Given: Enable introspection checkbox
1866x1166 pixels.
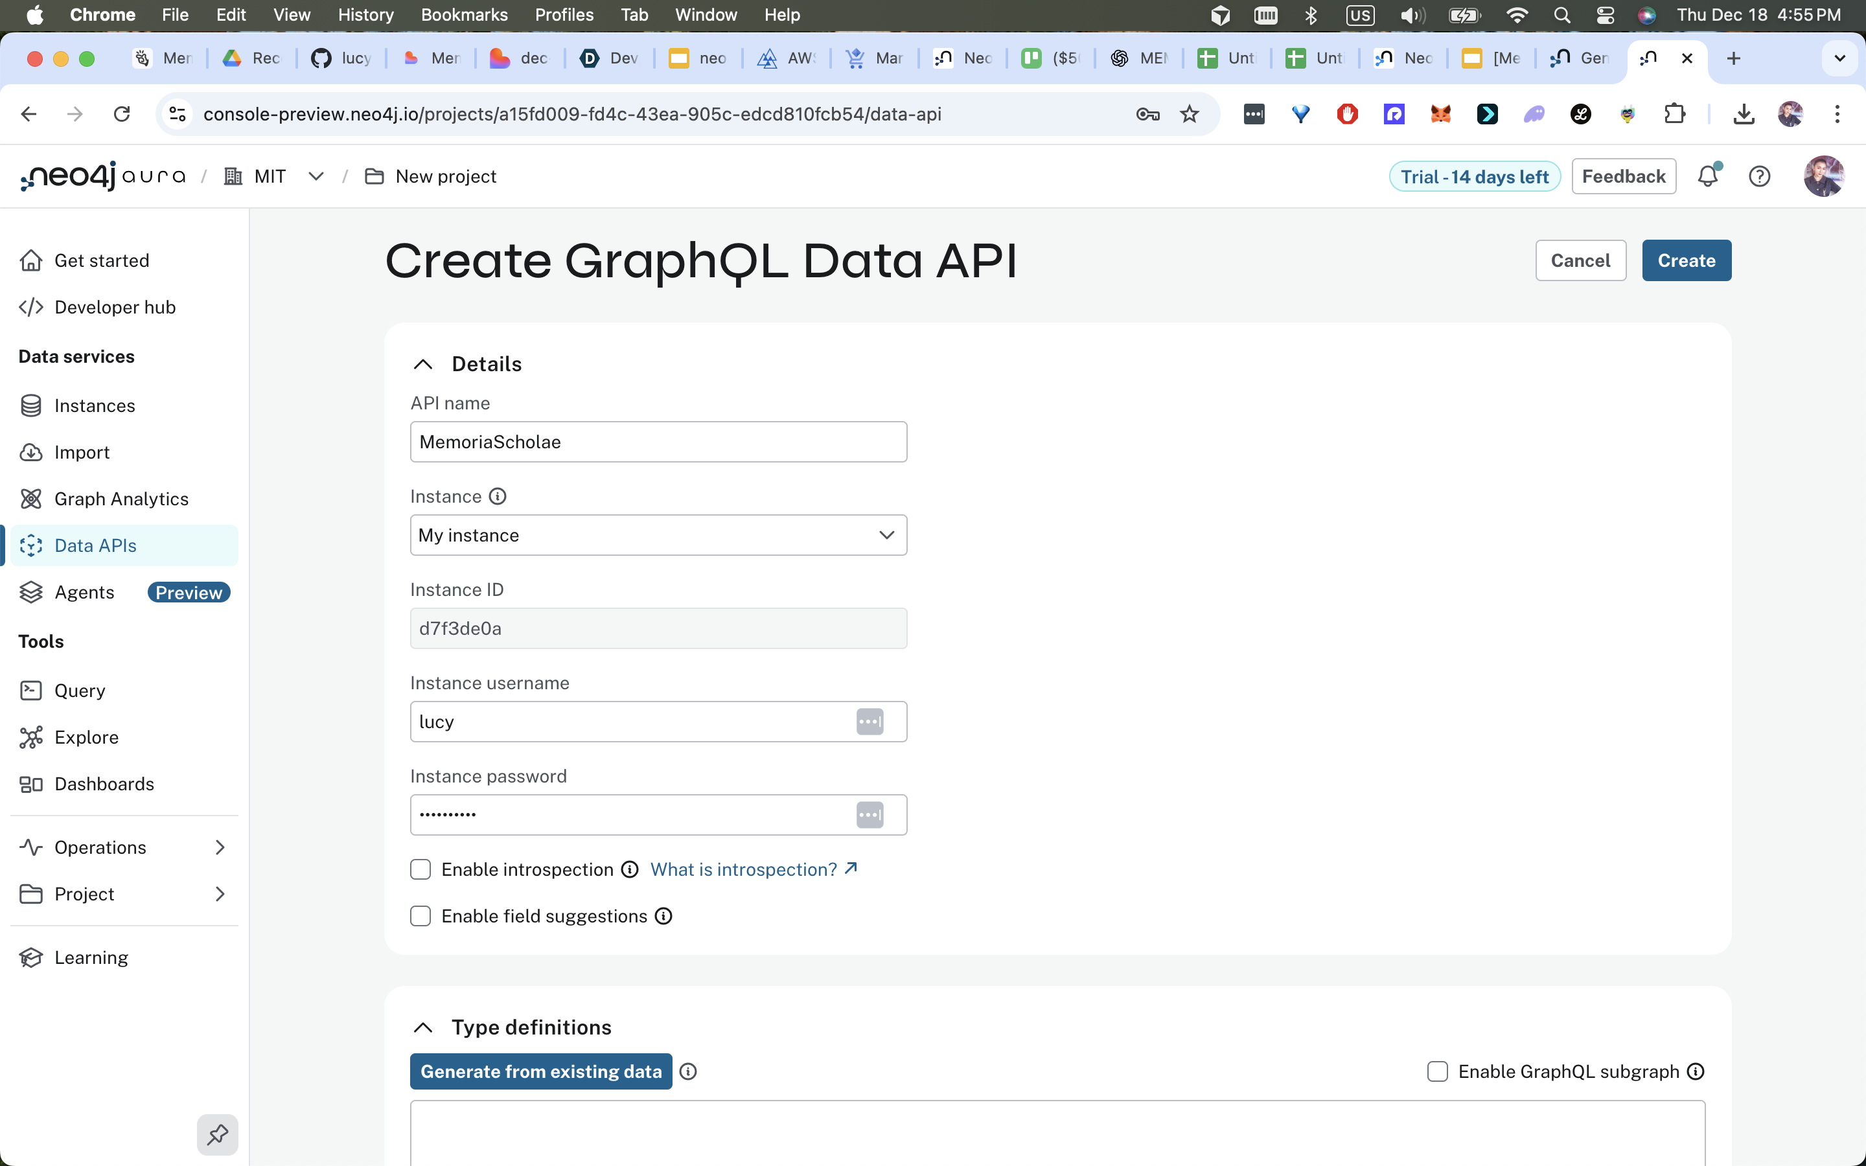Looking at the screenshot, I should coord(420,870).
